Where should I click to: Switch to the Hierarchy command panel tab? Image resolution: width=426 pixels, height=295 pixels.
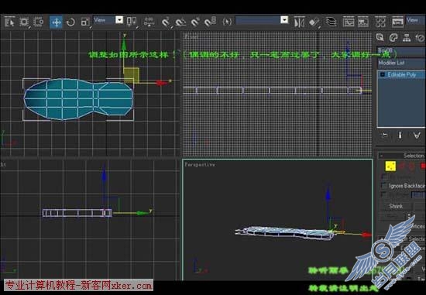(x=407, y=38)
